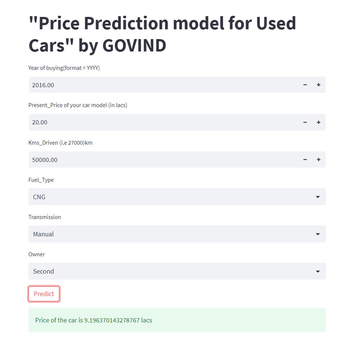Image resolution: width=356 pixels, height=363 pixels.
Task: Click the Transmission dropdown caret icon
Action: tap(318, 234)
